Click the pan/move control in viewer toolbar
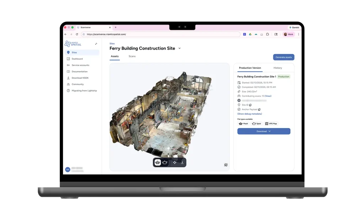This screenshot has width=364, height=205. click(x=175, y=163)
